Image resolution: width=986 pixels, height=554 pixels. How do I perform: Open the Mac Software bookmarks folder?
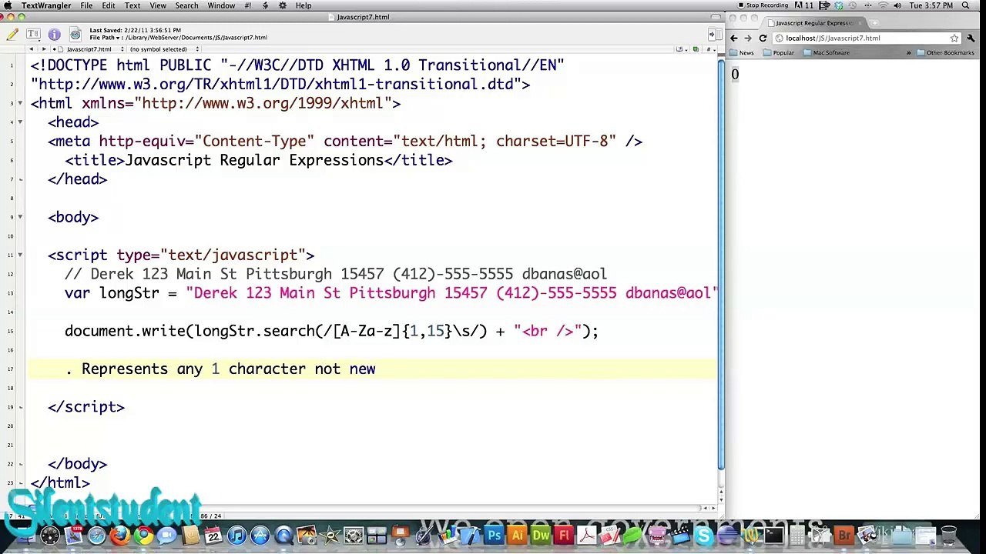click(x=826, y=52)
